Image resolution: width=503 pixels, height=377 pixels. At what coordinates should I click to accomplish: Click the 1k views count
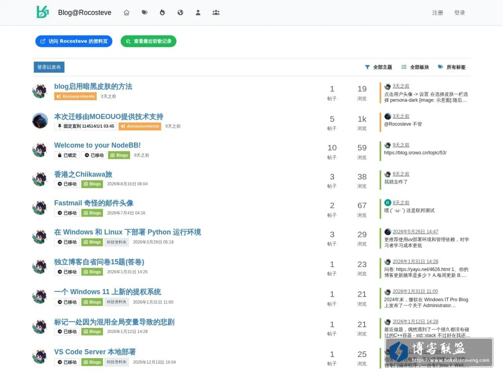362,119
